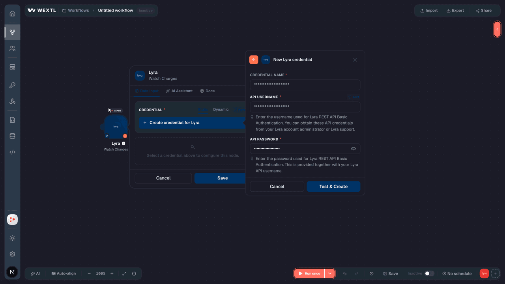Click the Credential Name input field
The image size is (505, 284).
(x=305, y=85)
